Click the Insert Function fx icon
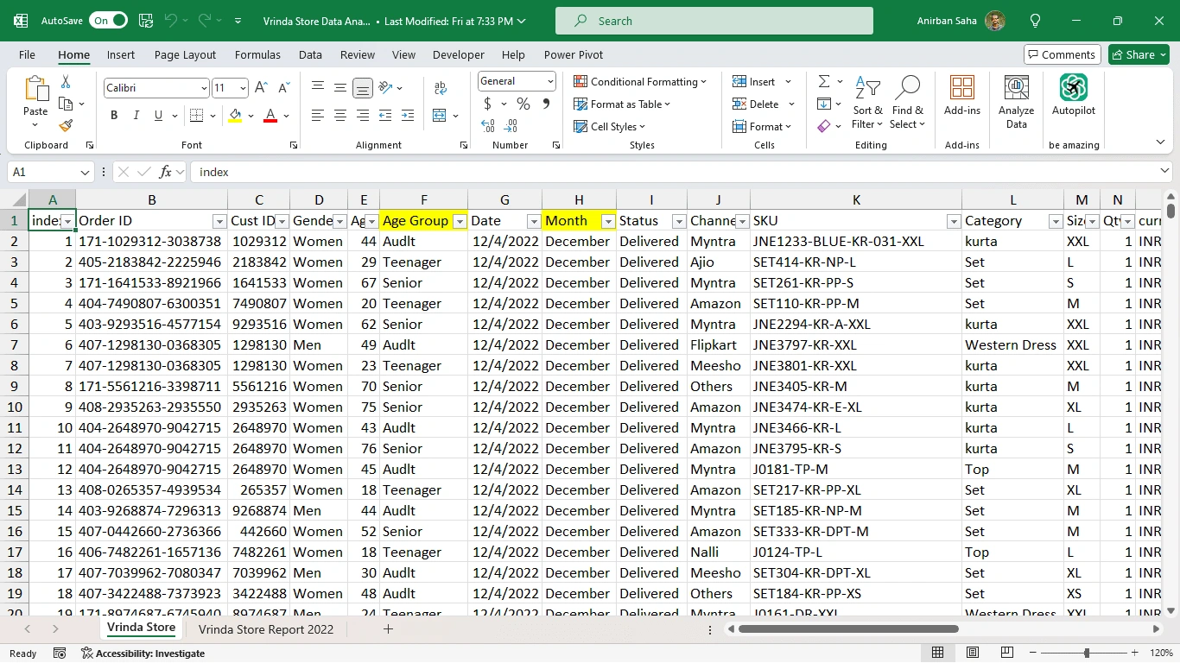 (x=165, y=172)
